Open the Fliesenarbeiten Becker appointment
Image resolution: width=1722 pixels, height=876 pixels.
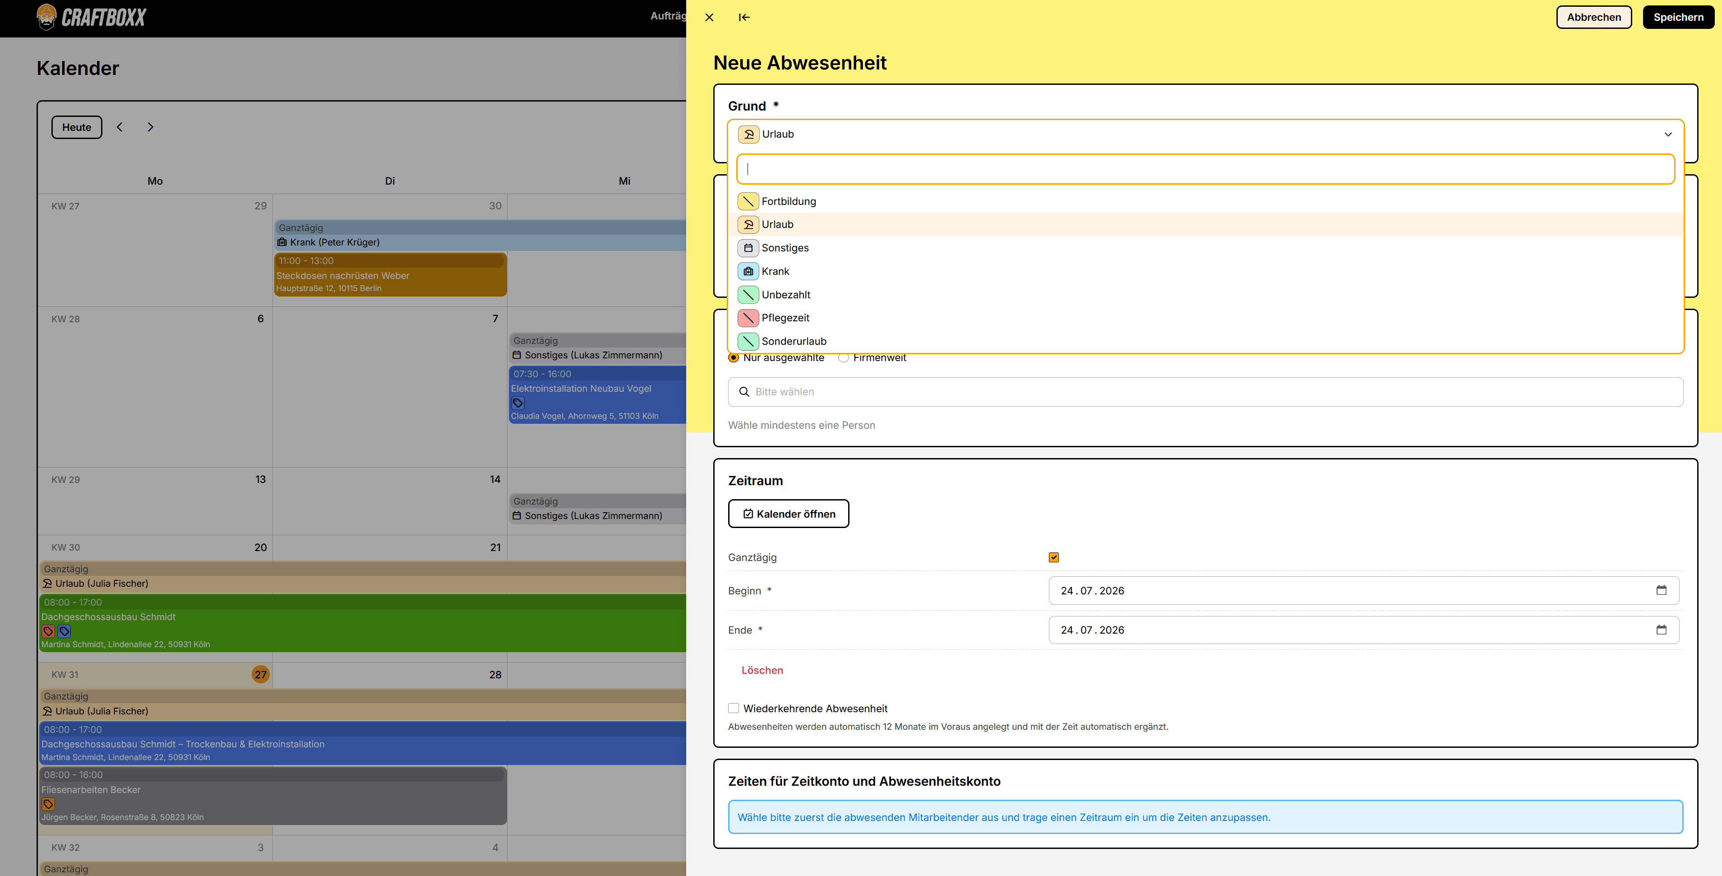(273, 796)
